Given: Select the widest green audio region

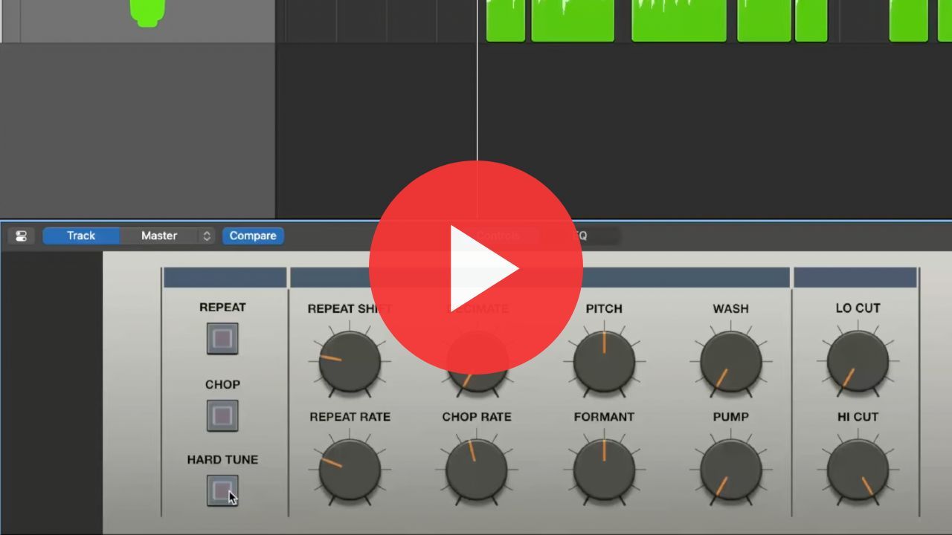Looking at the screenshot, I should (678, 21).
